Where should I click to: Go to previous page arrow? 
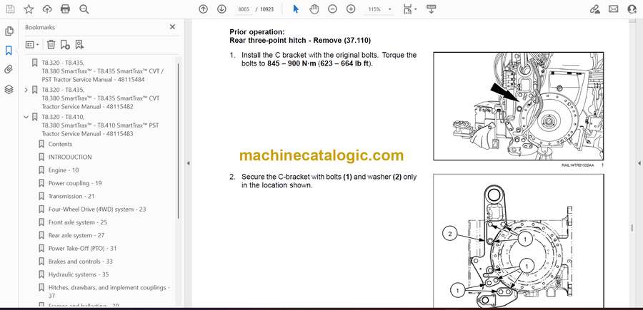pos(203,9)
